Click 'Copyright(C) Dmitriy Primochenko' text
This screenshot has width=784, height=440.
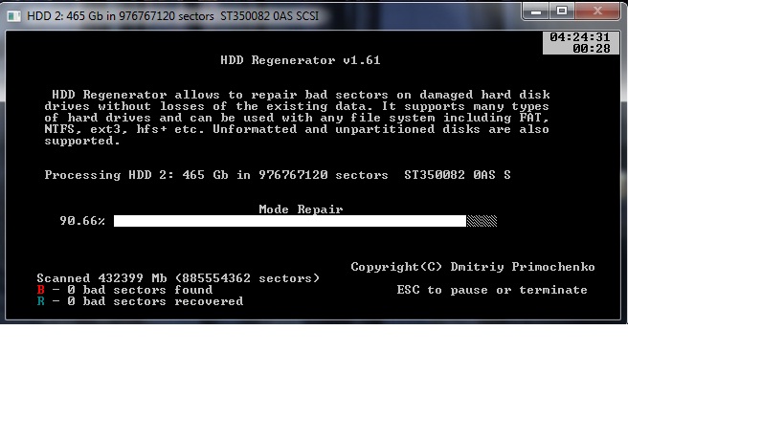[x=473, y=267]
